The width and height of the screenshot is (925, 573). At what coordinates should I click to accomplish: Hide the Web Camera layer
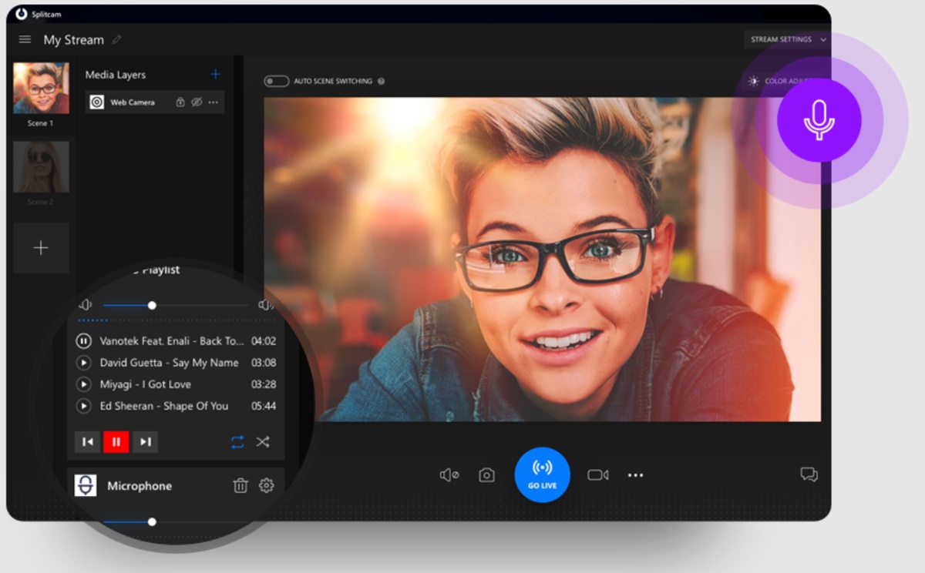coord(196,102)
